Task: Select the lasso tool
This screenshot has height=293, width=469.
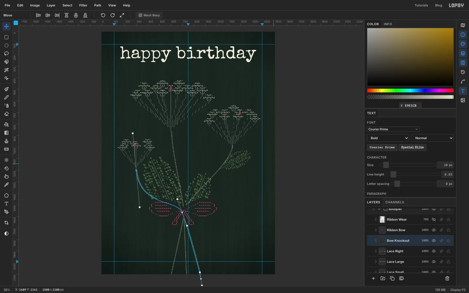Action: pyautogui.click(x=6, y=54)
